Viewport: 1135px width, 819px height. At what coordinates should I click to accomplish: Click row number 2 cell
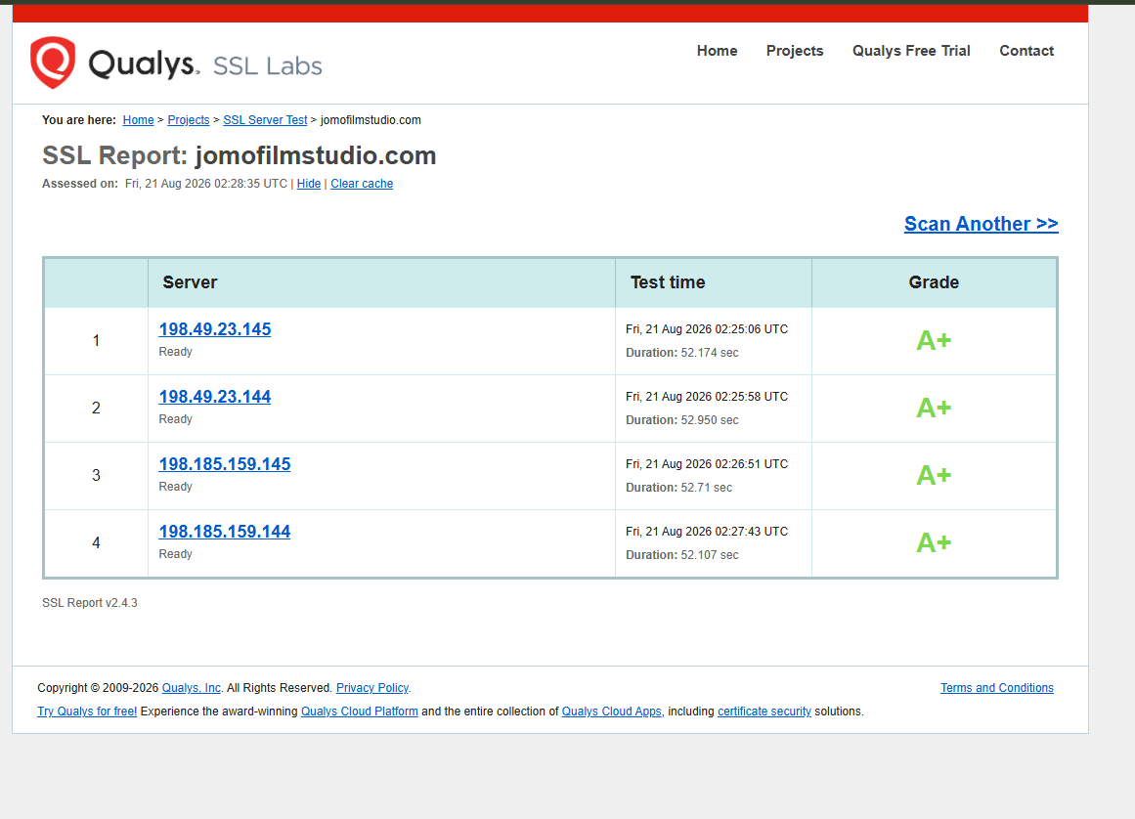(96, 409)
